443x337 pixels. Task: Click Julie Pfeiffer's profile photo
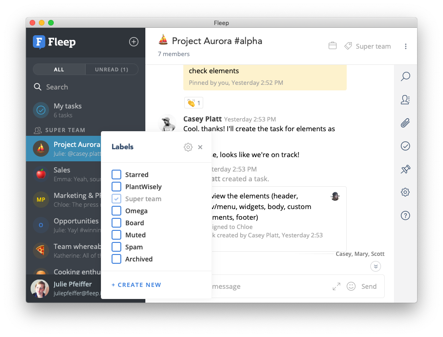[40, 289]
